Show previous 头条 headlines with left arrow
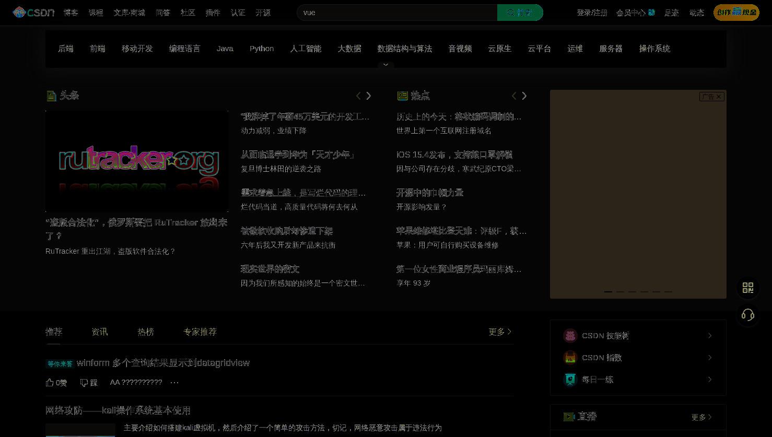Viewport: 772px width, 437px height. (x=358, y=96)
